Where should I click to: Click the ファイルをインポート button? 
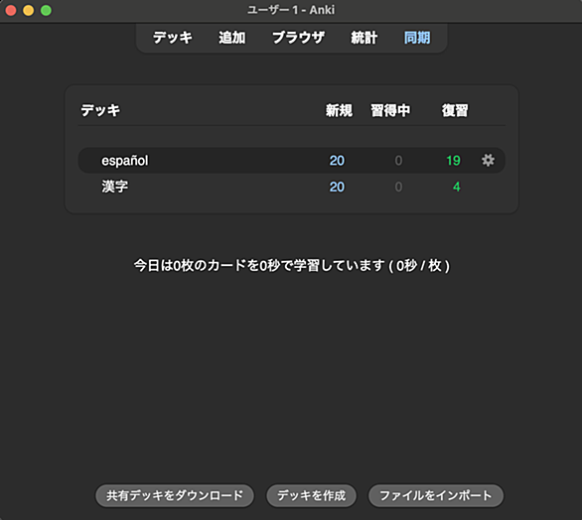point(436,495)
